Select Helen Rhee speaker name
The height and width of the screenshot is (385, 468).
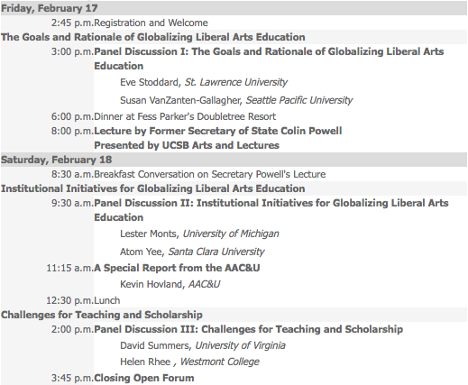click(145, 362)
